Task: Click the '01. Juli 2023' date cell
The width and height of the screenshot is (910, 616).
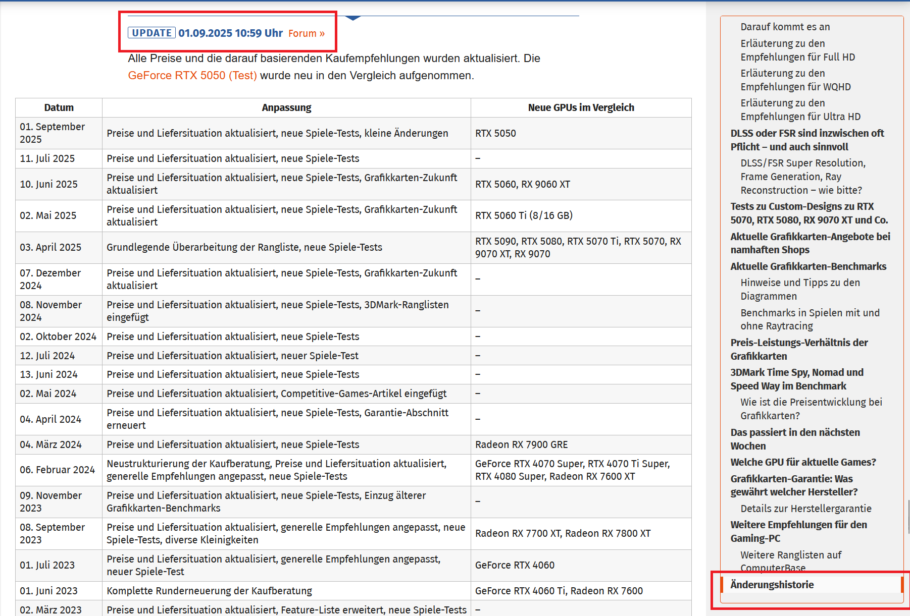Action: click(59, 565)
